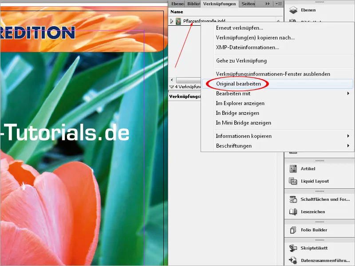
Task: Select Im Explorer anzeigen
Action: (x=277, y=103)
